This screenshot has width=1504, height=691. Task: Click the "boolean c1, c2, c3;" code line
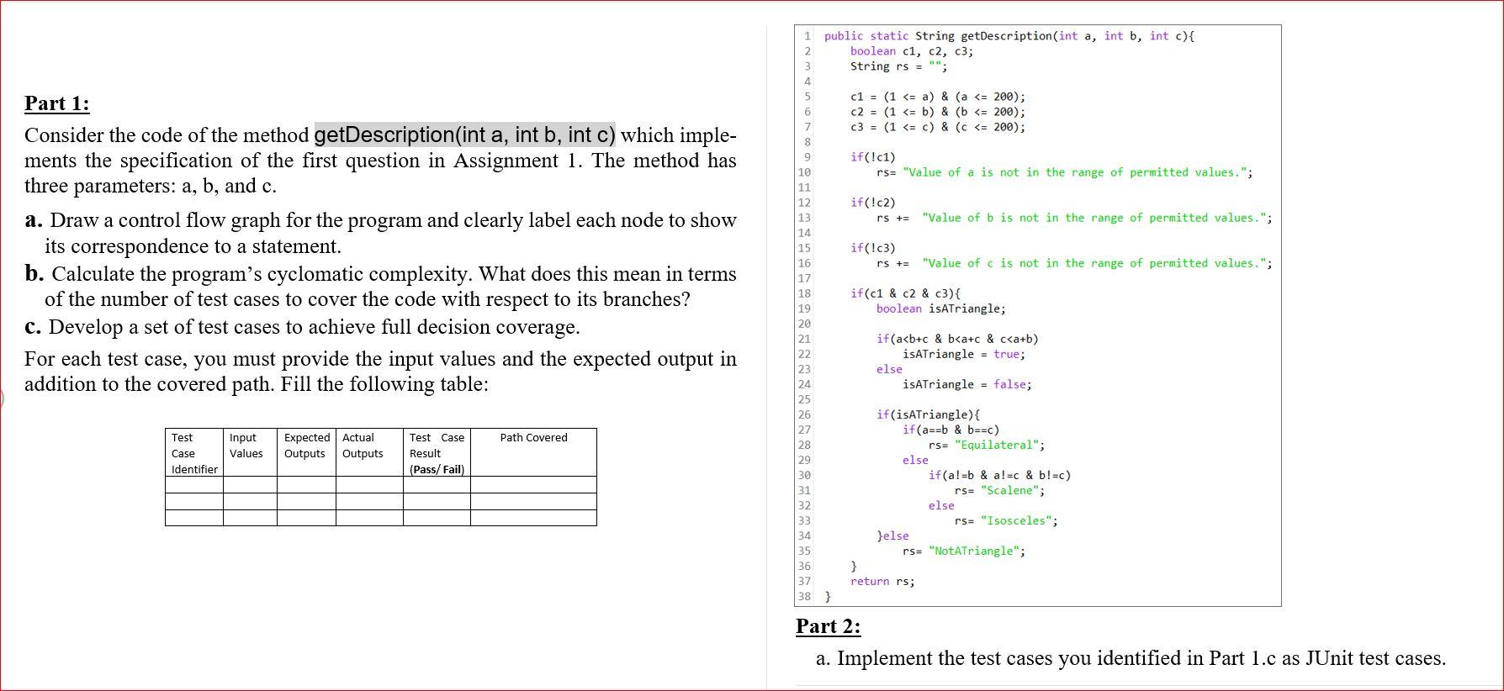pyautogui.click(x=912, y=51)
